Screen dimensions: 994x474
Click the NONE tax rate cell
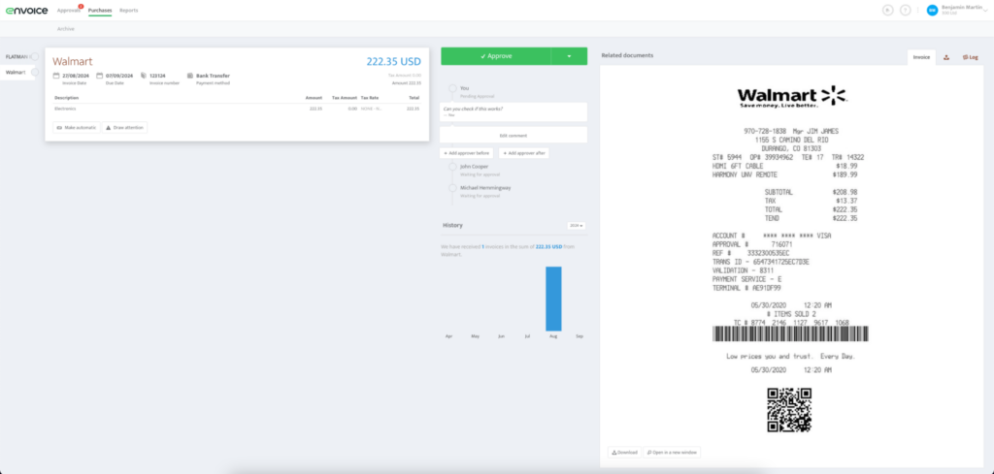pyautogui.click(x=372, y=109)
